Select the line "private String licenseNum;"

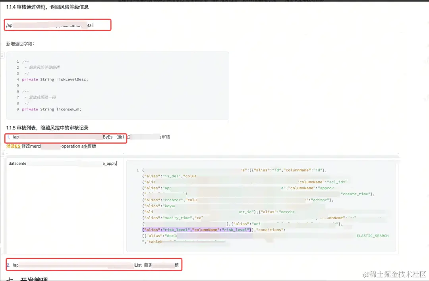[x=51, y=109]
